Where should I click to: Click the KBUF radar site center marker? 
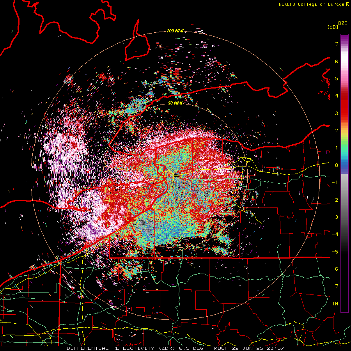point(176,176)
